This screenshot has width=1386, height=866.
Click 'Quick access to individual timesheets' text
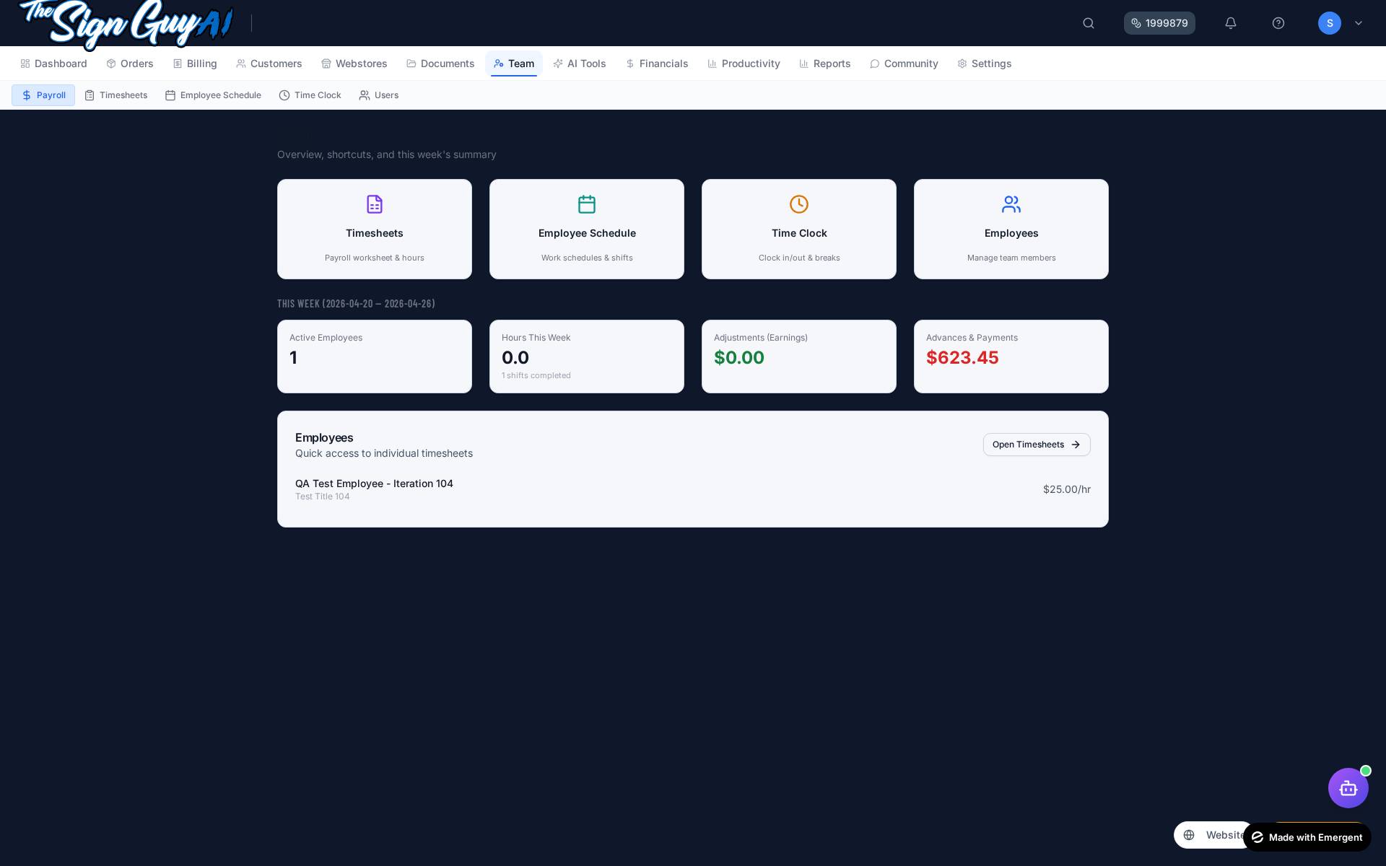click(384, 453)
